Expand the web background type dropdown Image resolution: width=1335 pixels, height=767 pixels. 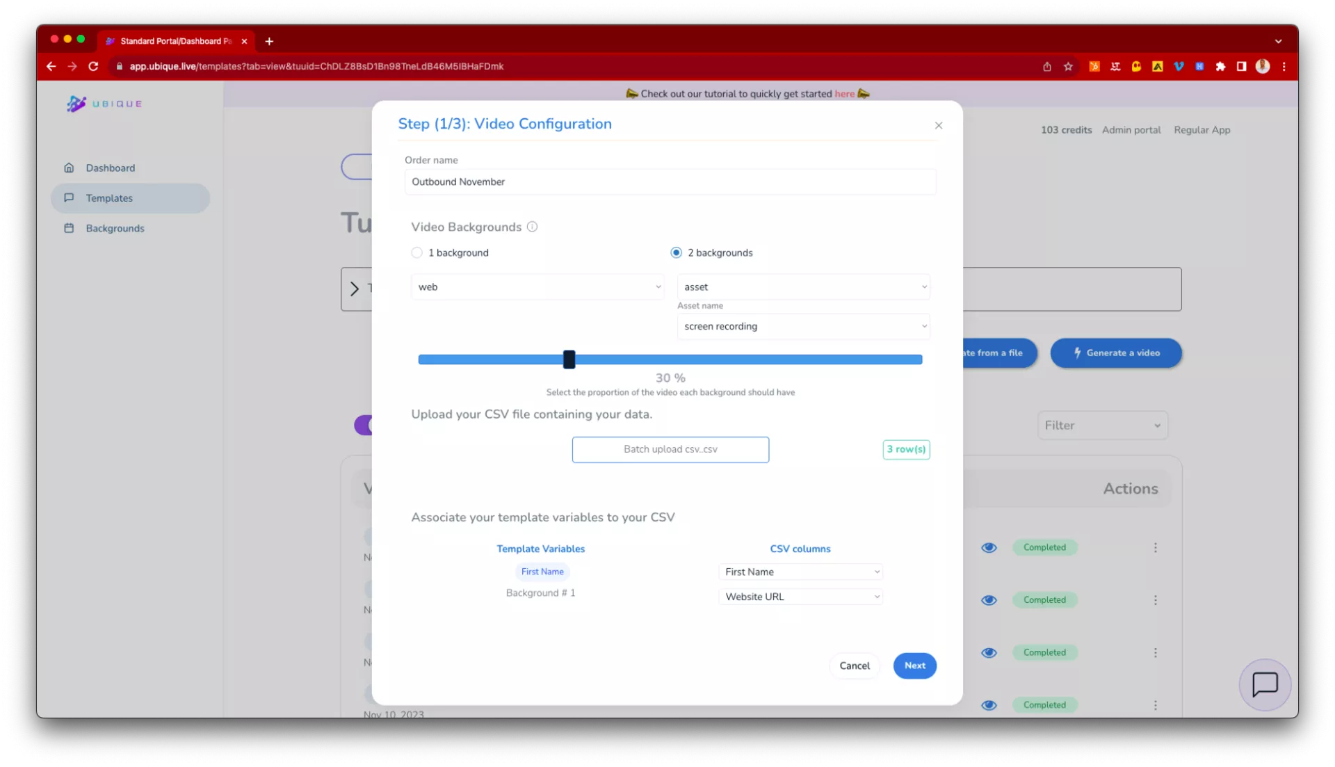[x=537, y=287]
